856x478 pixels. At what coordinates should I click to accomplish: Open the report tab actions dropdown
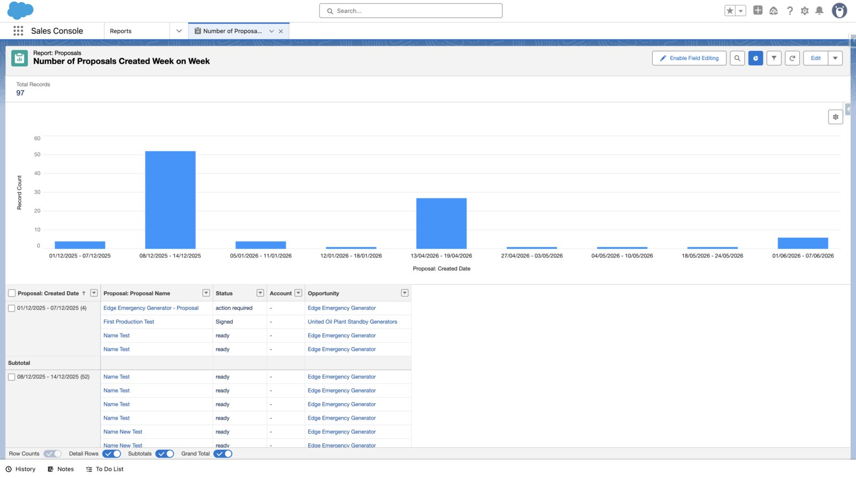[272, 31]
